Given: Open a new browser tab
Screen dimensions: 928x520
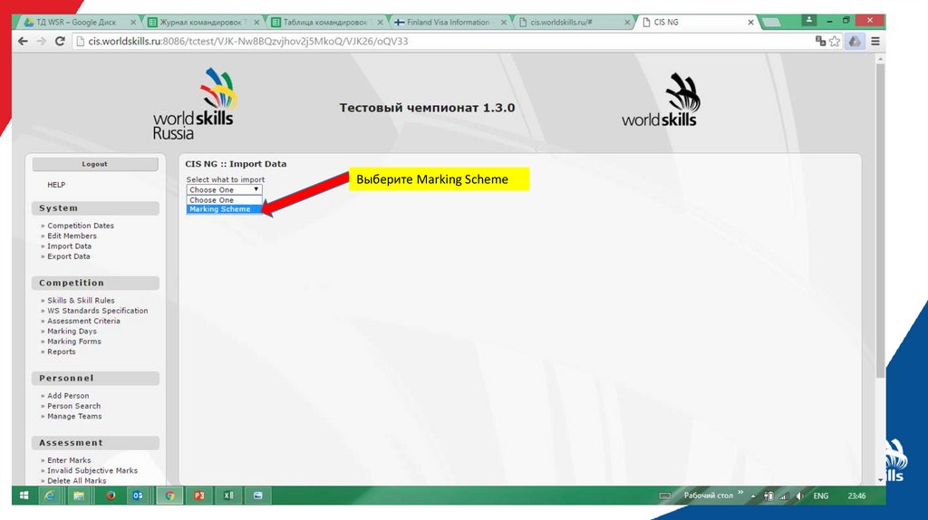Looking at the screenshot, I should pyautogui.click(x=771, y=23).
